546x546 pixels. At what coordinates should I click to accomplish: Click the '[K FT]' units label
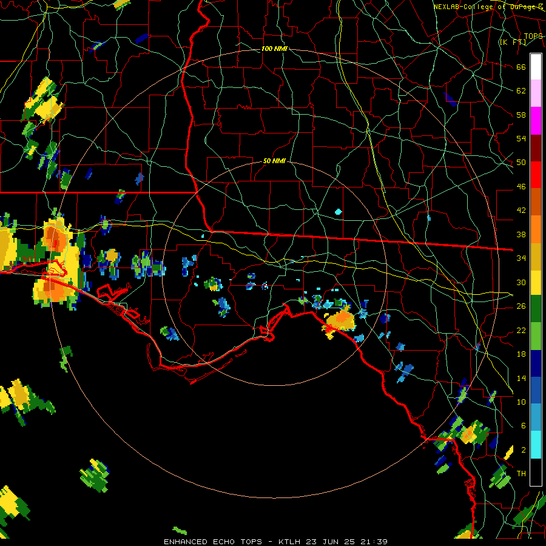(513, 42)
